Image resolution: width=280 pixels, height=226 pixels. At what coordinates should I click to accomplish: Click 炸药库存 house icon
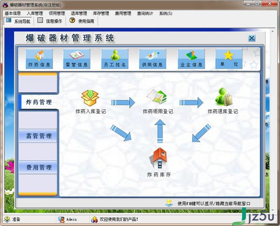[x=158, y=158]
